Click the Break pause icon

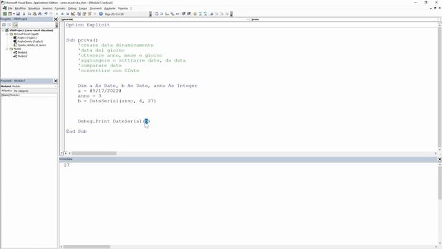point(62,14)
